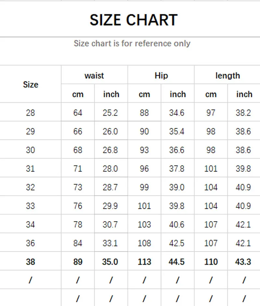Select size 28 row label
The height and width of the screenshot is (306, 260).
tap(31, 113)
